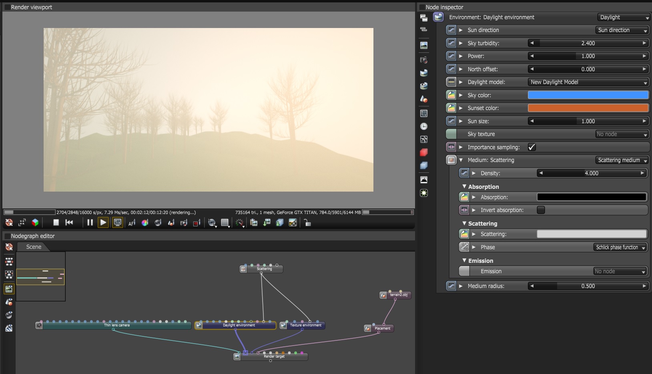652x374 pixels.
Task: Click the Sky color blue swatch
Action: click(588, 95)
